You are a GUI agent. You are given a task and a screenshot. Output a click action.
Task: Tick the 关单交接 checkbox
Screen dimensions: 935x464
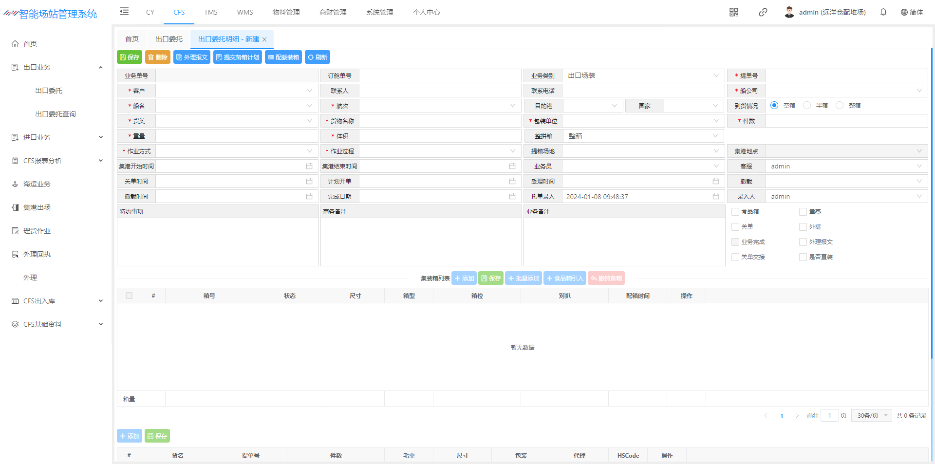[x=735, y=257]
